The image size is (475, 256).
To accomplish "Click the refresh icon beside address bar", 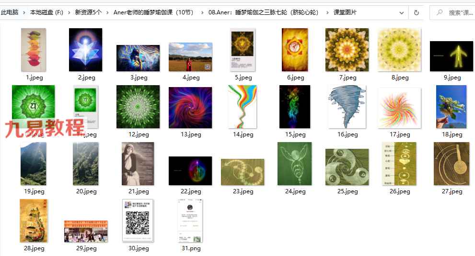I will tap(417, 12).
